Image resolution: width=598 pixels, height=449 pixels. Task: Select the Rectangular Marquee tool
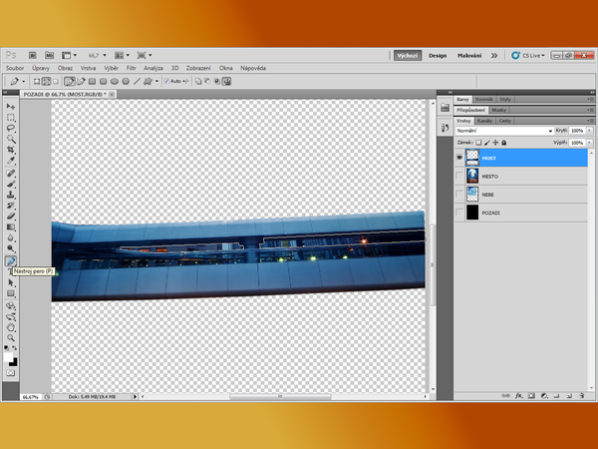click(x=11, y=117)
